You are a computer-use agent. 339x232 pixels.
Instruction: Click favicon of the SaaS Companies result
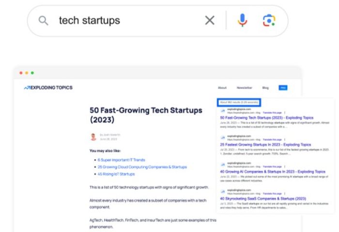point(223,191)
